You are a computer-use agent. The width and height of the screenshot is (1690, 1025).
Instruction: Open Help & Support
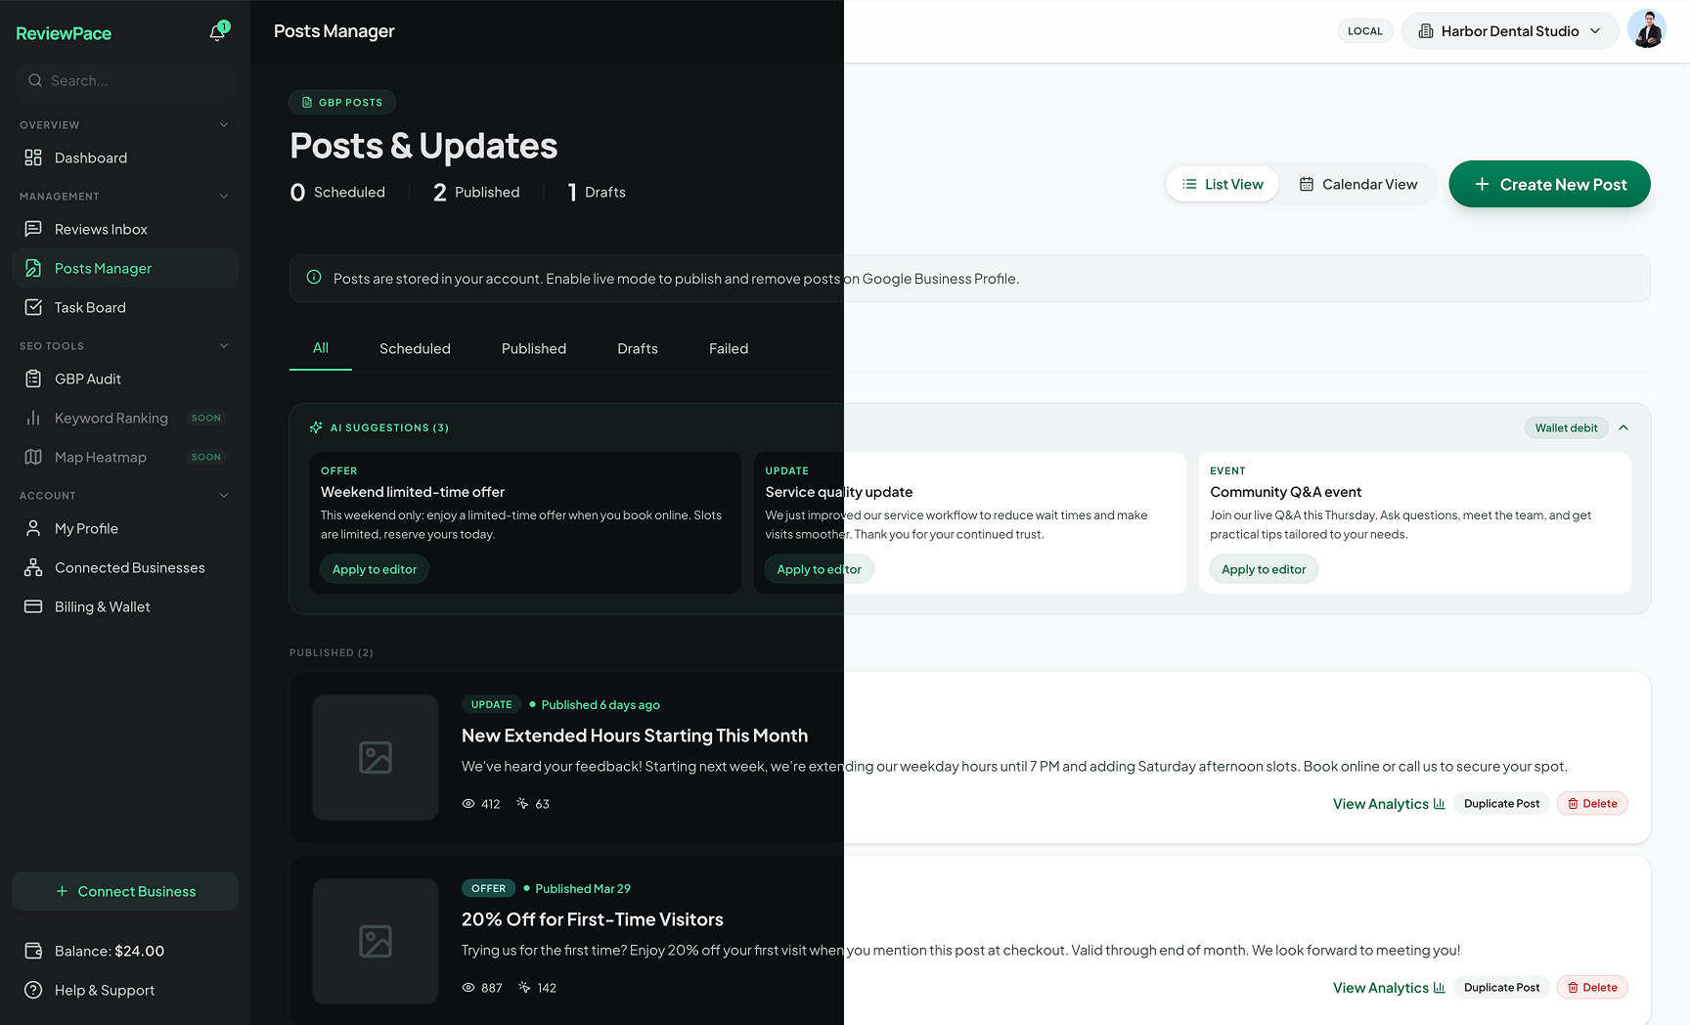tap(125, 990)
